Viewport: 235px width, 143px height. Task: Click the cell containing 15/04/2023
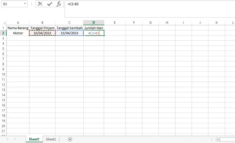(69, 33)
